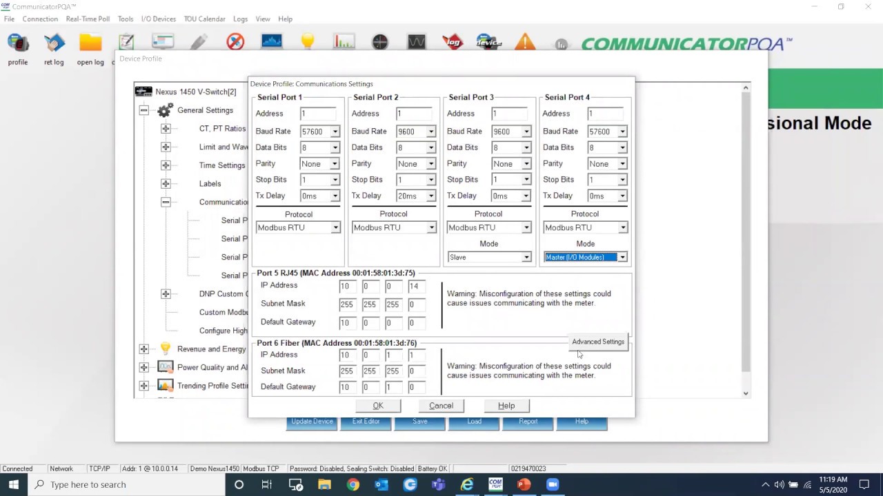Open Outlook from the taskbar
This screenshot has width=883, height=496.
tap(381, 484)
